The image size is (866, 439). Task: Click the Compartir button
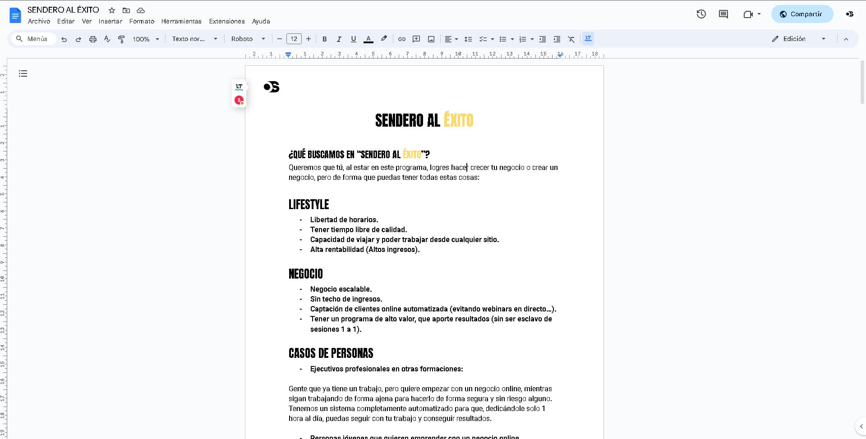[x=802, y=14]
